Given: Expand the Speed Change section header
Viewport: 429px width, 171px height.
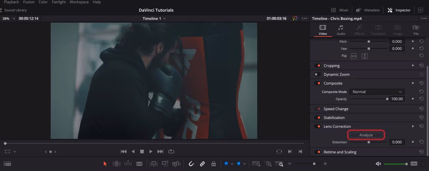Looking at the screenshot, I should tap(336, 109).
